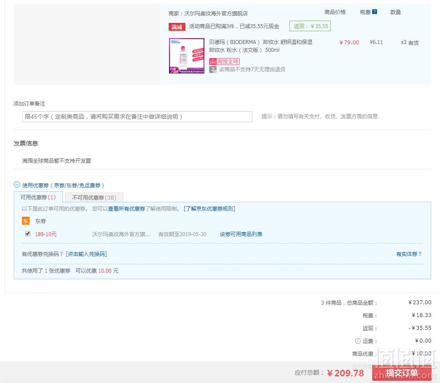Switch to 不可用优惠券(38) tab
Viewport: 440px width, 383px height.
(94, 197)
